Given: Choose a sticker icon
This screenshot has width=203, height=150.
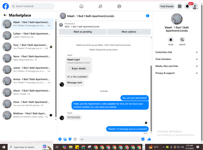Looking at the screenshot, I should click(x=70, y=139).
